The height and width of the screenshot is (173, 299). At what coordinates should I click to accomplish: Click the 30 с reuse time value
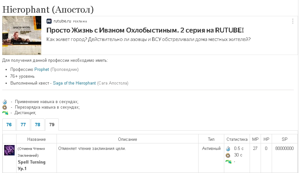238,155
